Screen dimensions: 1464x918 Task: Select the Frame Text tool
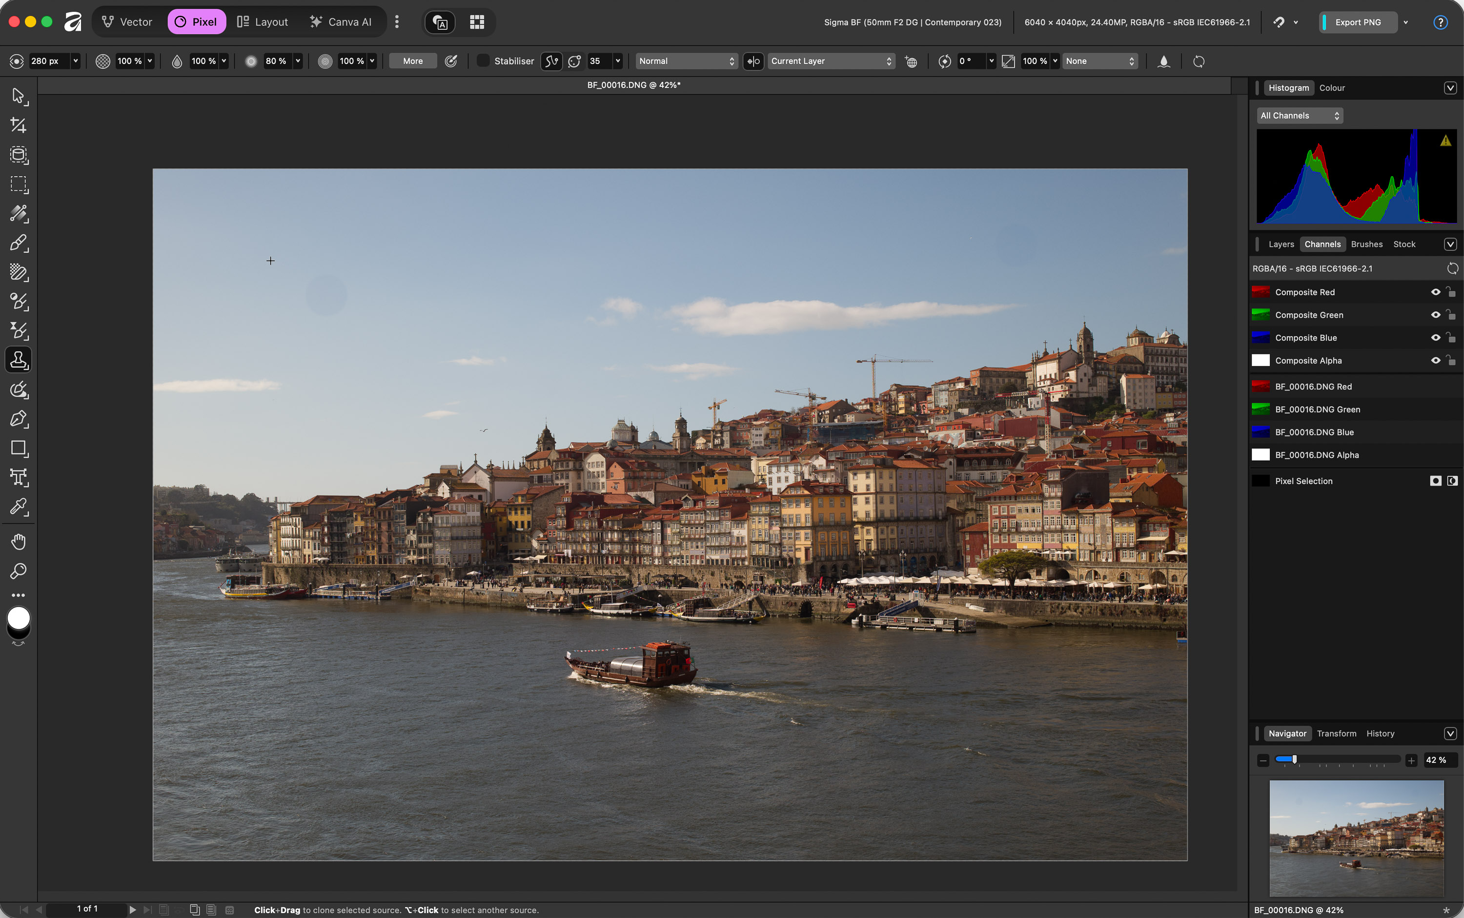[18, 477]
